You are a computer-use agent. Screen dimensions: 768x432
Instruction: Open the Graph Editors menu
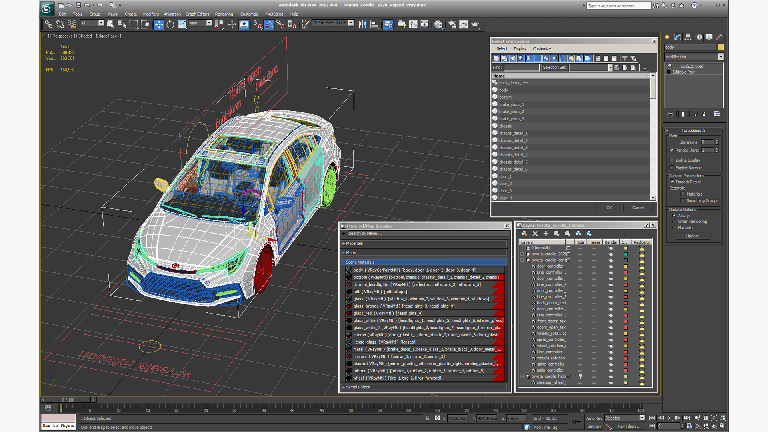(x=197, y=14)
